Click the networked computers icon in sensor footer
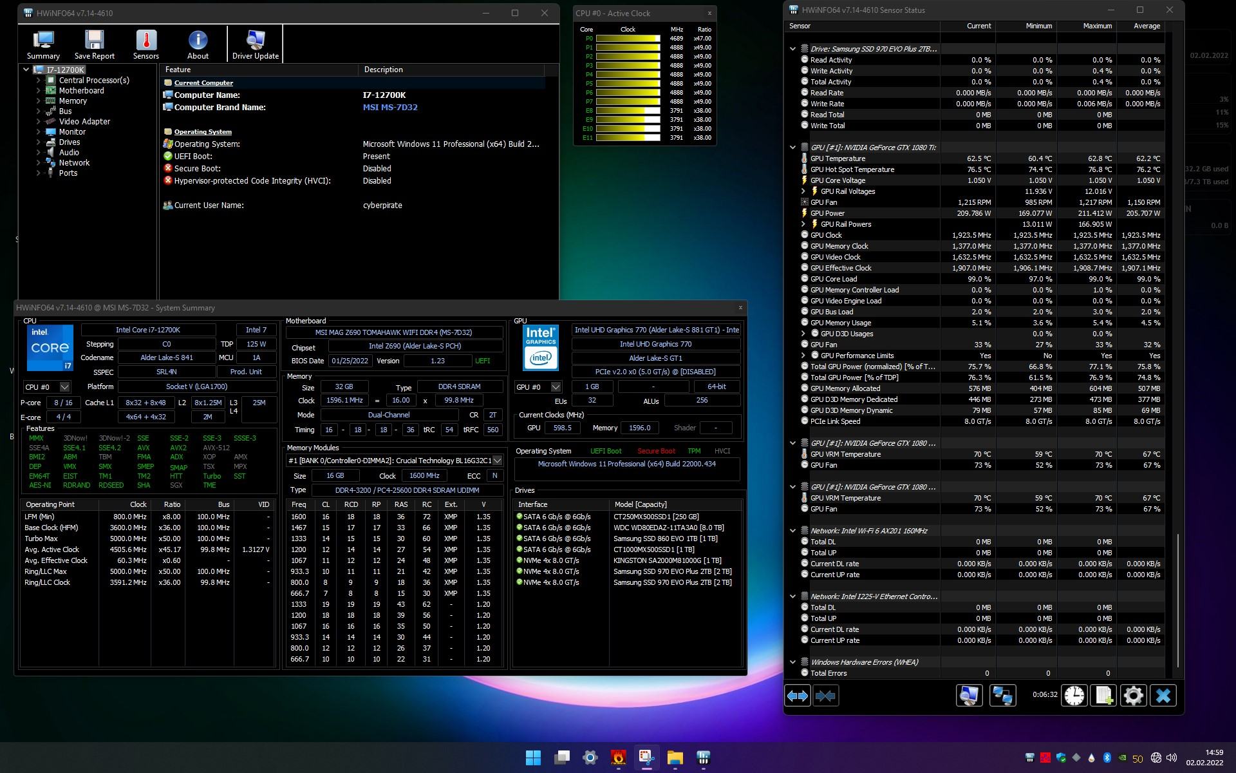Viewport: 1236px width, 773px height. pyautogui.click(x=1002, y=696)
